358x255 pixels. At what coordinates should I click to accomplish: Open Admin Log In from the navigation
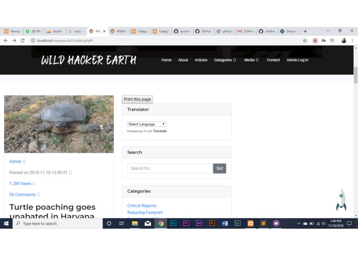297,60
